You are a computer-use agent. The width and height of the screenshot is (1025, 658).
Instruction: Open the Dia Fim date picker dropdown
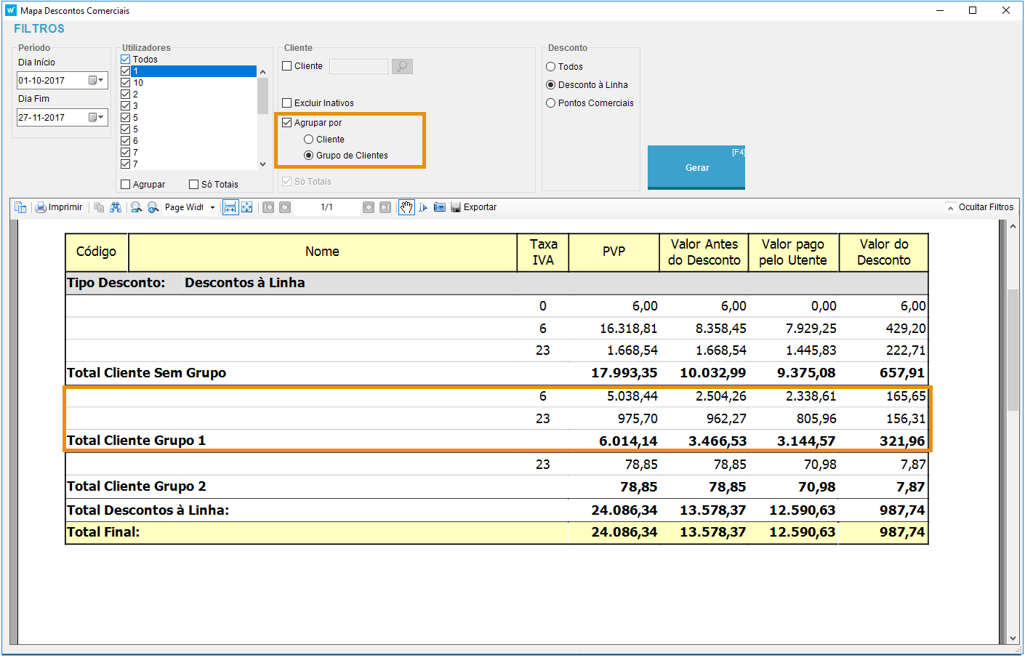[x=96, y=118]
